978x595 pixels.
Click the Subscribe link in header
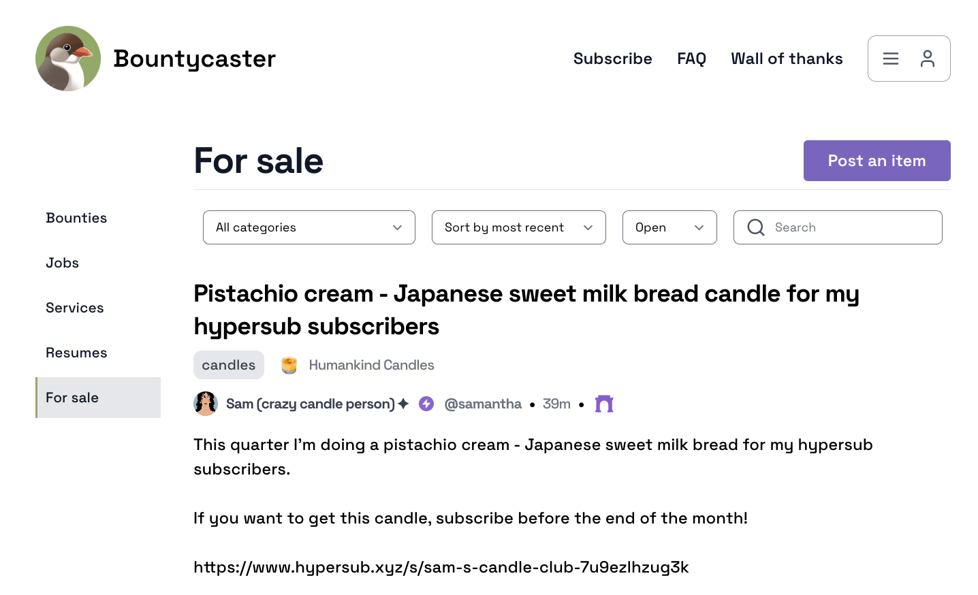pos(612,59)
